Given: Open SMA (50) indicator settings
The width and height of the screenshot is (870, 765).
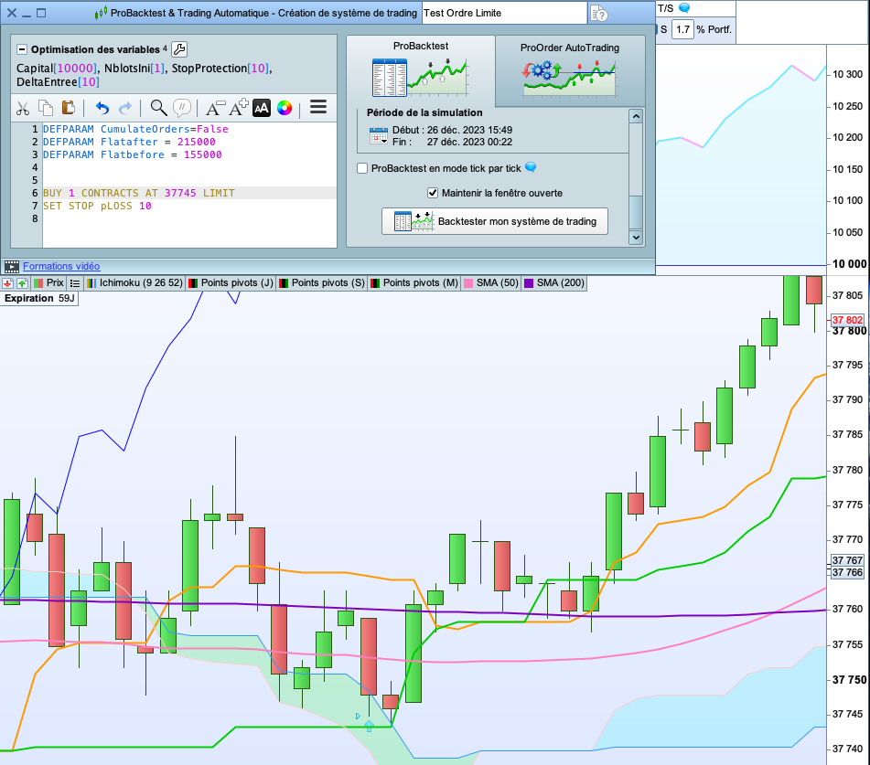Looking at the screenshot, I should 491,282.
